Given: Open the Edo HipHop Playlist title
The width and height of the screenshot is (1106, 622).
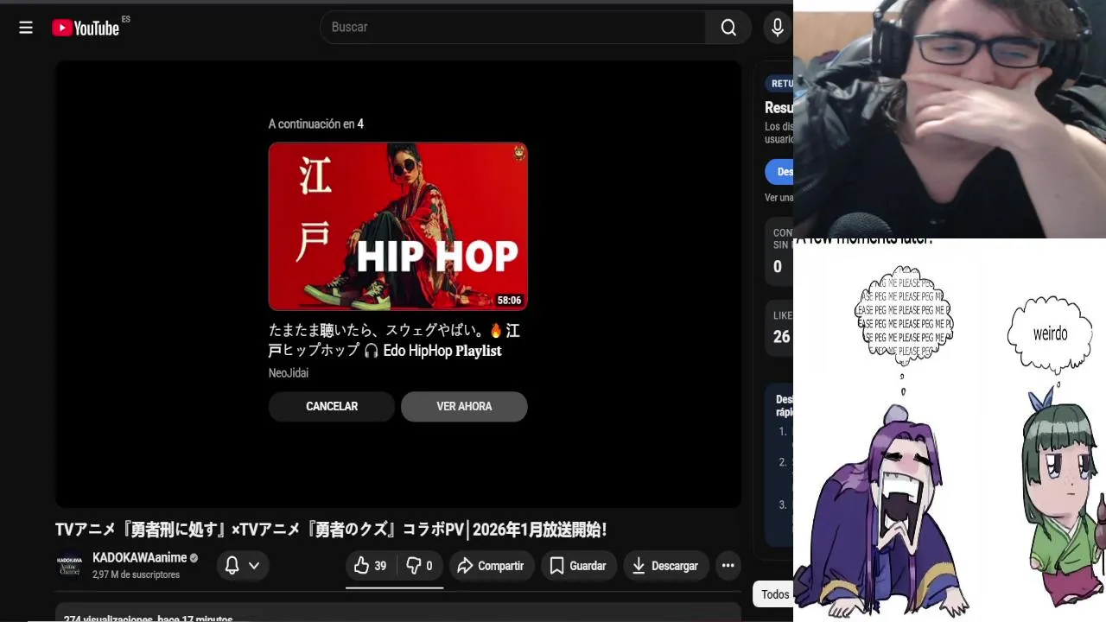Looking at the screenshot, I should pos(394,340).
